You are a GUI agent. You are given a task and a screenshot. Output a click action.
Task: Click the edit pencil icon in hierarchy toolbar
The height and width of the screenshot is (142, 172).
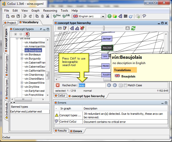click(65, 28)
